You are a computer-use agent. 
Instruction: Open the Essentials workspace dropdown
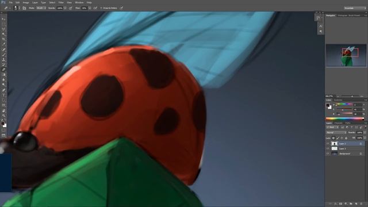355,8
